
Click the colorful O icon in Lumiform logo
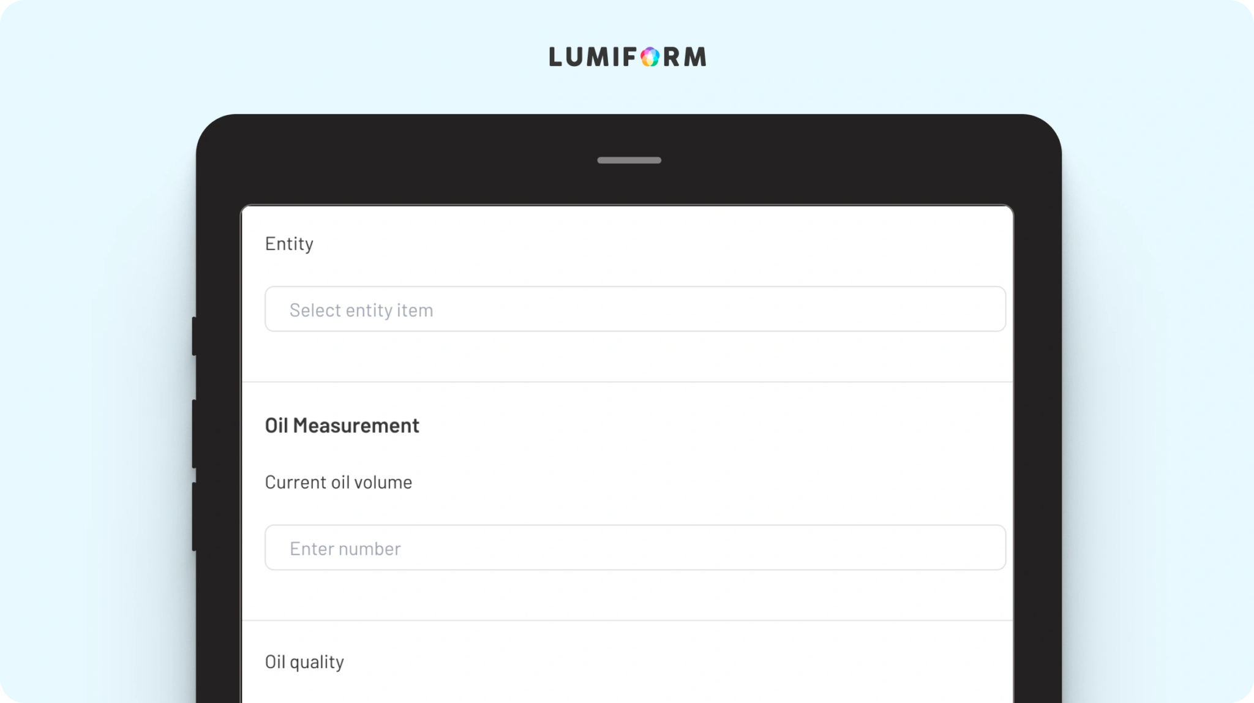(650, 57)
